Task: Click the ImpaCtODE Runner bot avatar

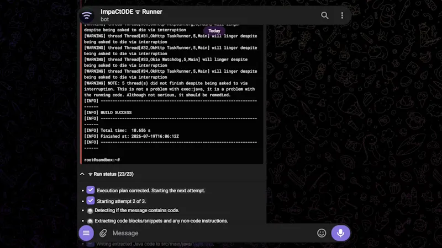Action: pyautogui.click(x=87, y=15)
